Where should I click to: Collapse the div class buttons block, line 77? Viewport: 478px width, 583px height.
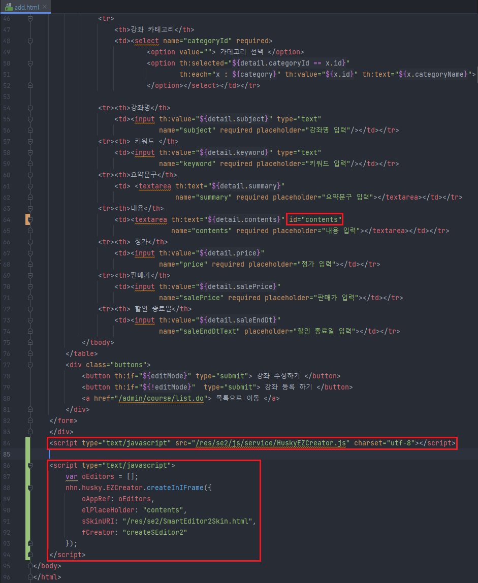(30, 365)
